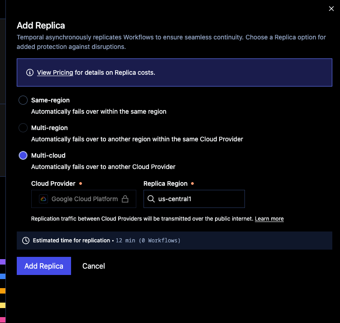
Task: Click the clock icon near Estimated time
Action: 26,241
